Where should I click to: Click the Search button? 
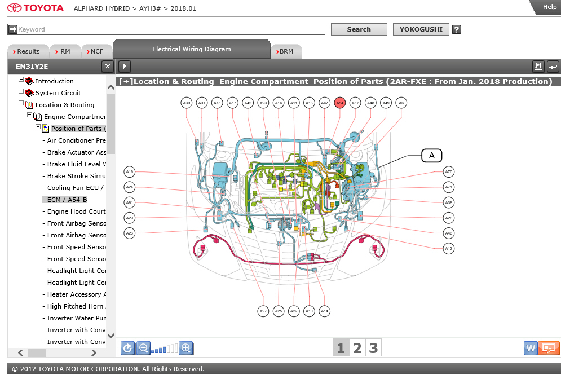coord(359,29)
